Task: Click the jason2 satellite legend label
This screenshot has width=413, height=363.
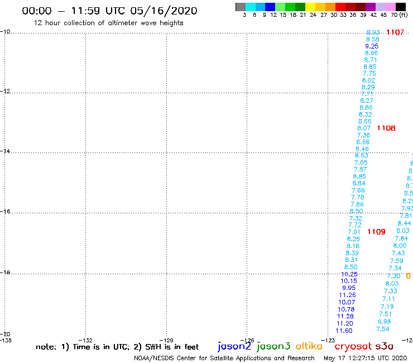Action: coord(234,346)
